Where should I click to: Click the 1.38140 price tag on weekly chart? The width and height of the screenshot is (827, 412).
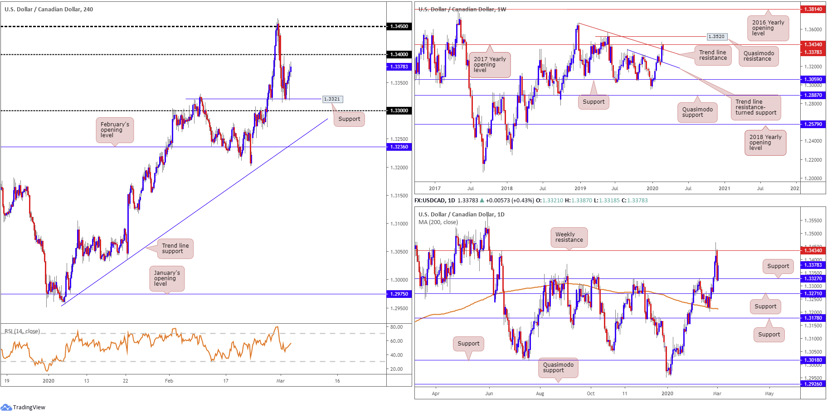pyautogui.click(x=813, y=9)
